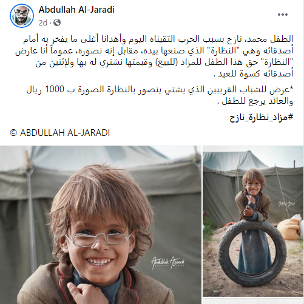Open the close-up photo of the smiling boy

[x=101, y=225]
